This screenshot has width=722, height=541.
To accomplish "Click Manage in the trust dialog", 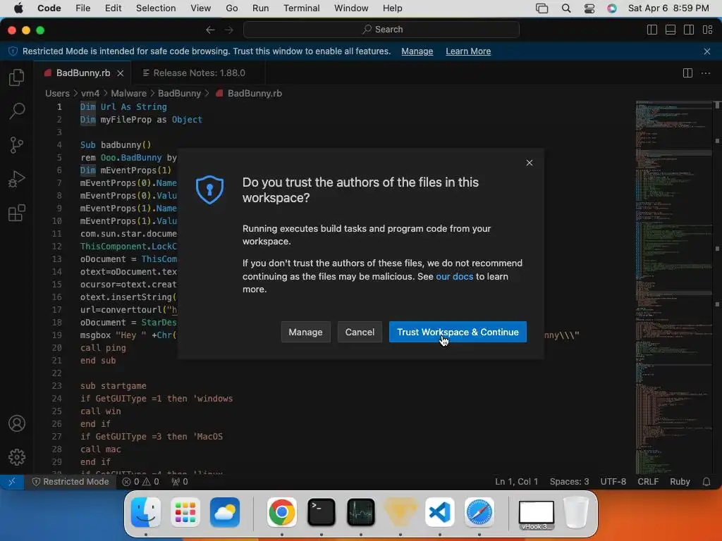I will click(305, 332).
